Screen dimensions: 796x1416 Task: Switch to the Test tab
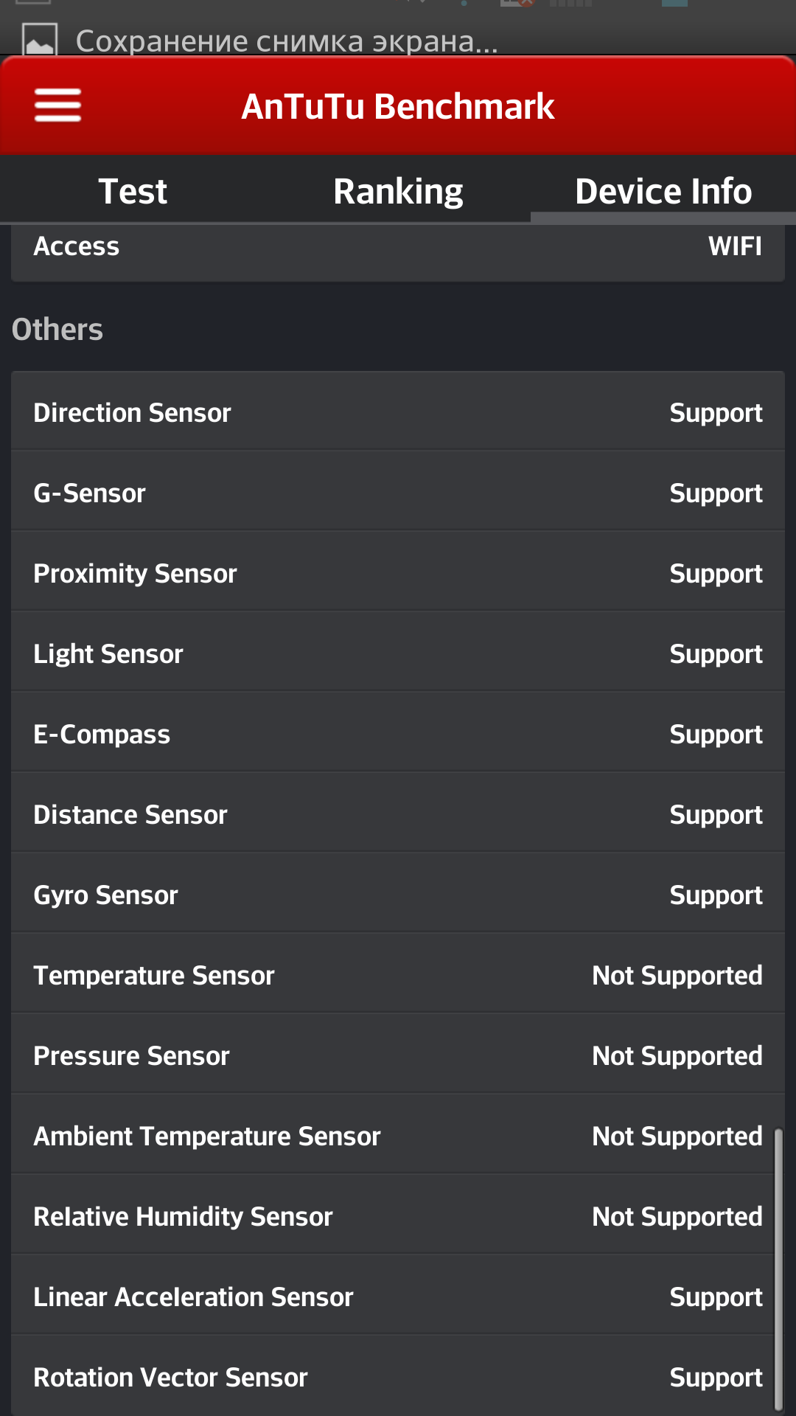133,191
